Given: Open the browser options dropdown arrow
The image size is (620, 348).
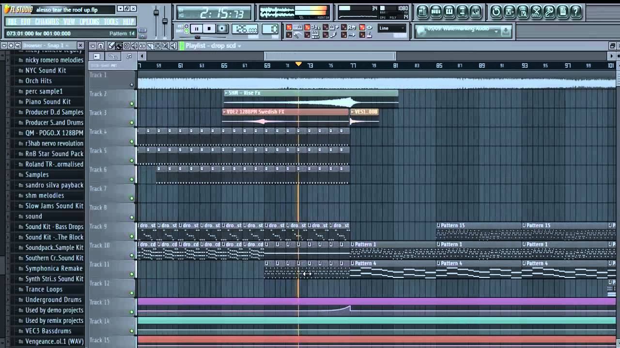Looking at the screenshot, I should 4,45.
